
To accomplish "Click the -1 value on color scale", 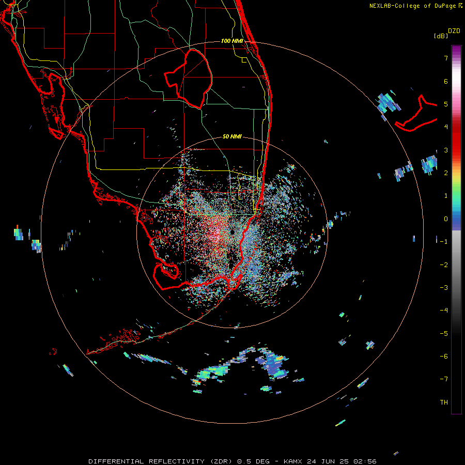I will (x=444, y=242).
